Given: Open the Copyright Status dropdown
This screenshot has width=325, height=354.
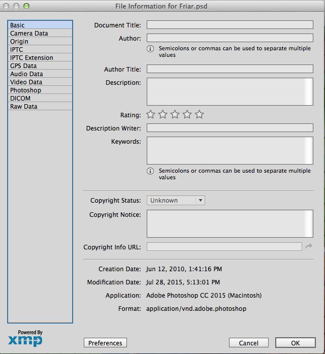Looking at the screenshot, I should pos(176,200).
